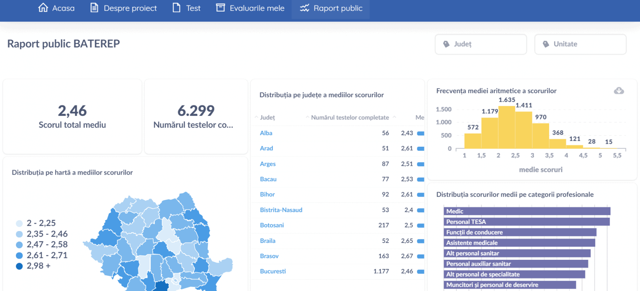The image size is (640, 291).
Task: Click the Muncitori și personal de deservire bar
Action: point(510,285)
